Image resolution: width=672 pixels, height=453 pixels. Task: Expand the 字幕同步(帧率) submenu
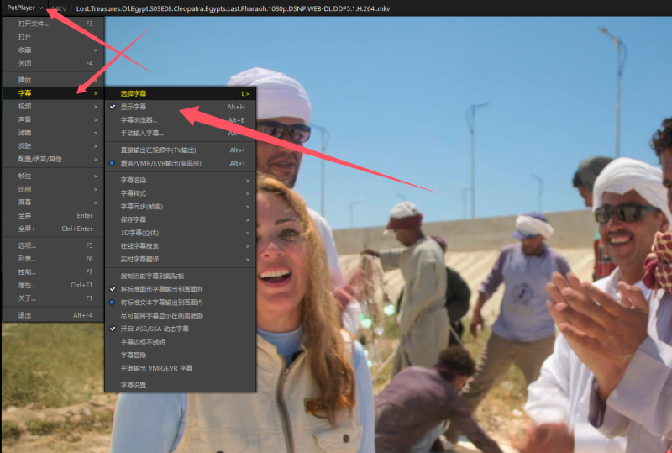(x=141, y=207)
